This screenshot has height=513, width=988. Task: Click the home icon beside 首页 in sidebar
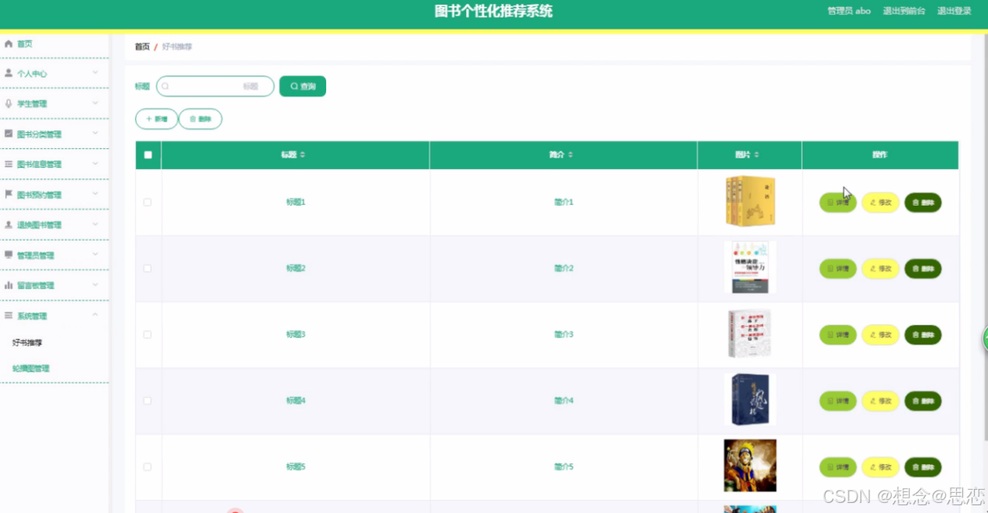(9, 44)
